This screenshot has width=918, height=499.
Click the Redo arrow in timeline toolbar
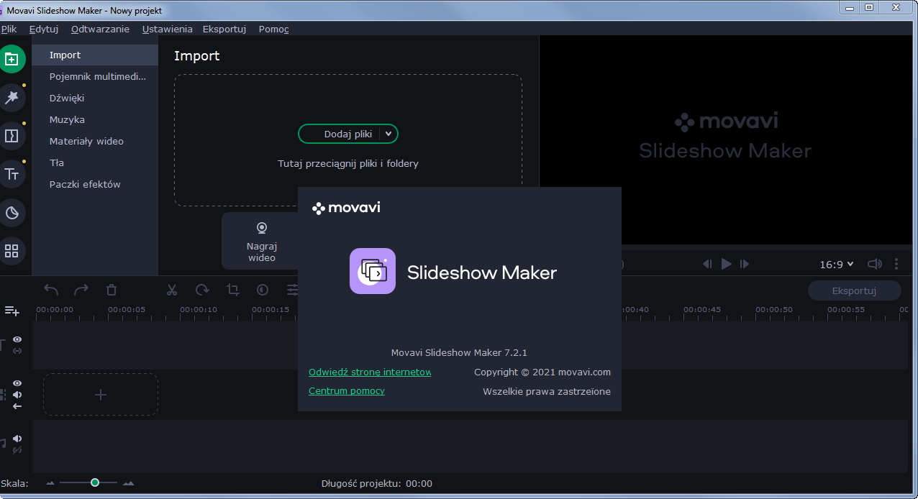(x=81, y=290)
